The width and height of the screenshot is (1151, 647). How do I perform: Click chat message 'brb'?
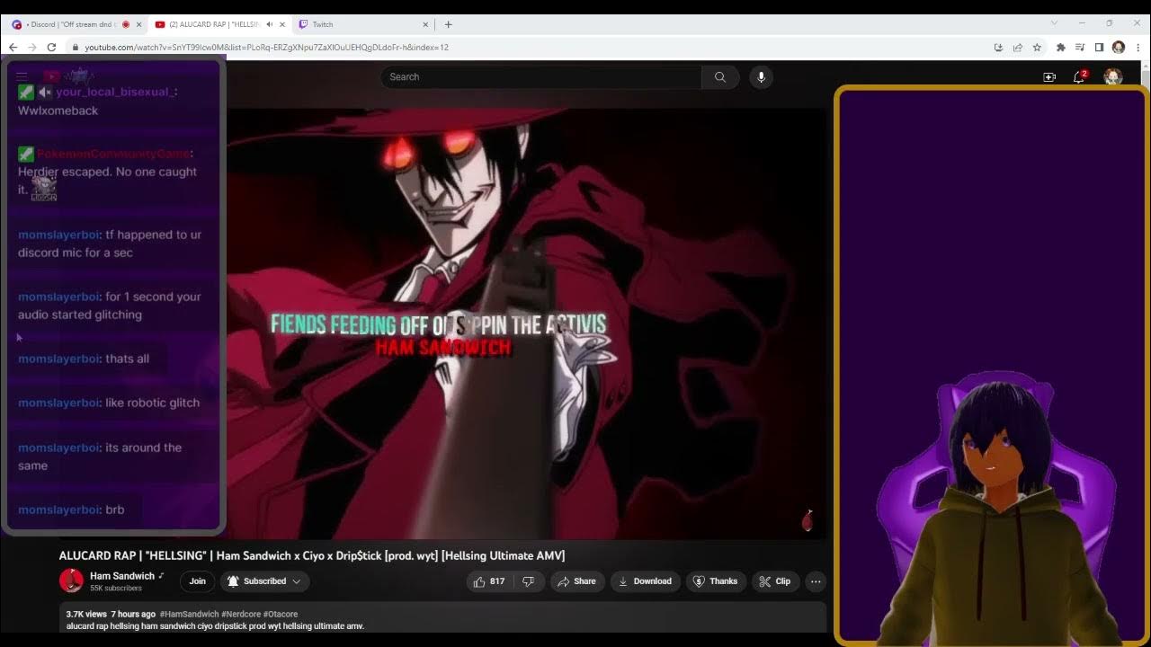pyautogui.click(x=115, y=510)
